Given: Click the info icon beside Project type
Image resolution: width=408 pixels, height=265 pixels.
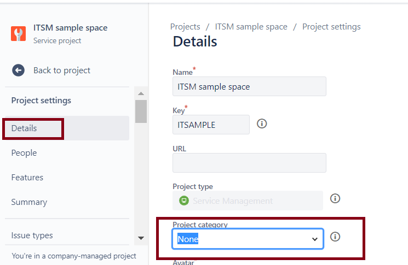Looking at the screenshot, I should (x=335, y=198).
